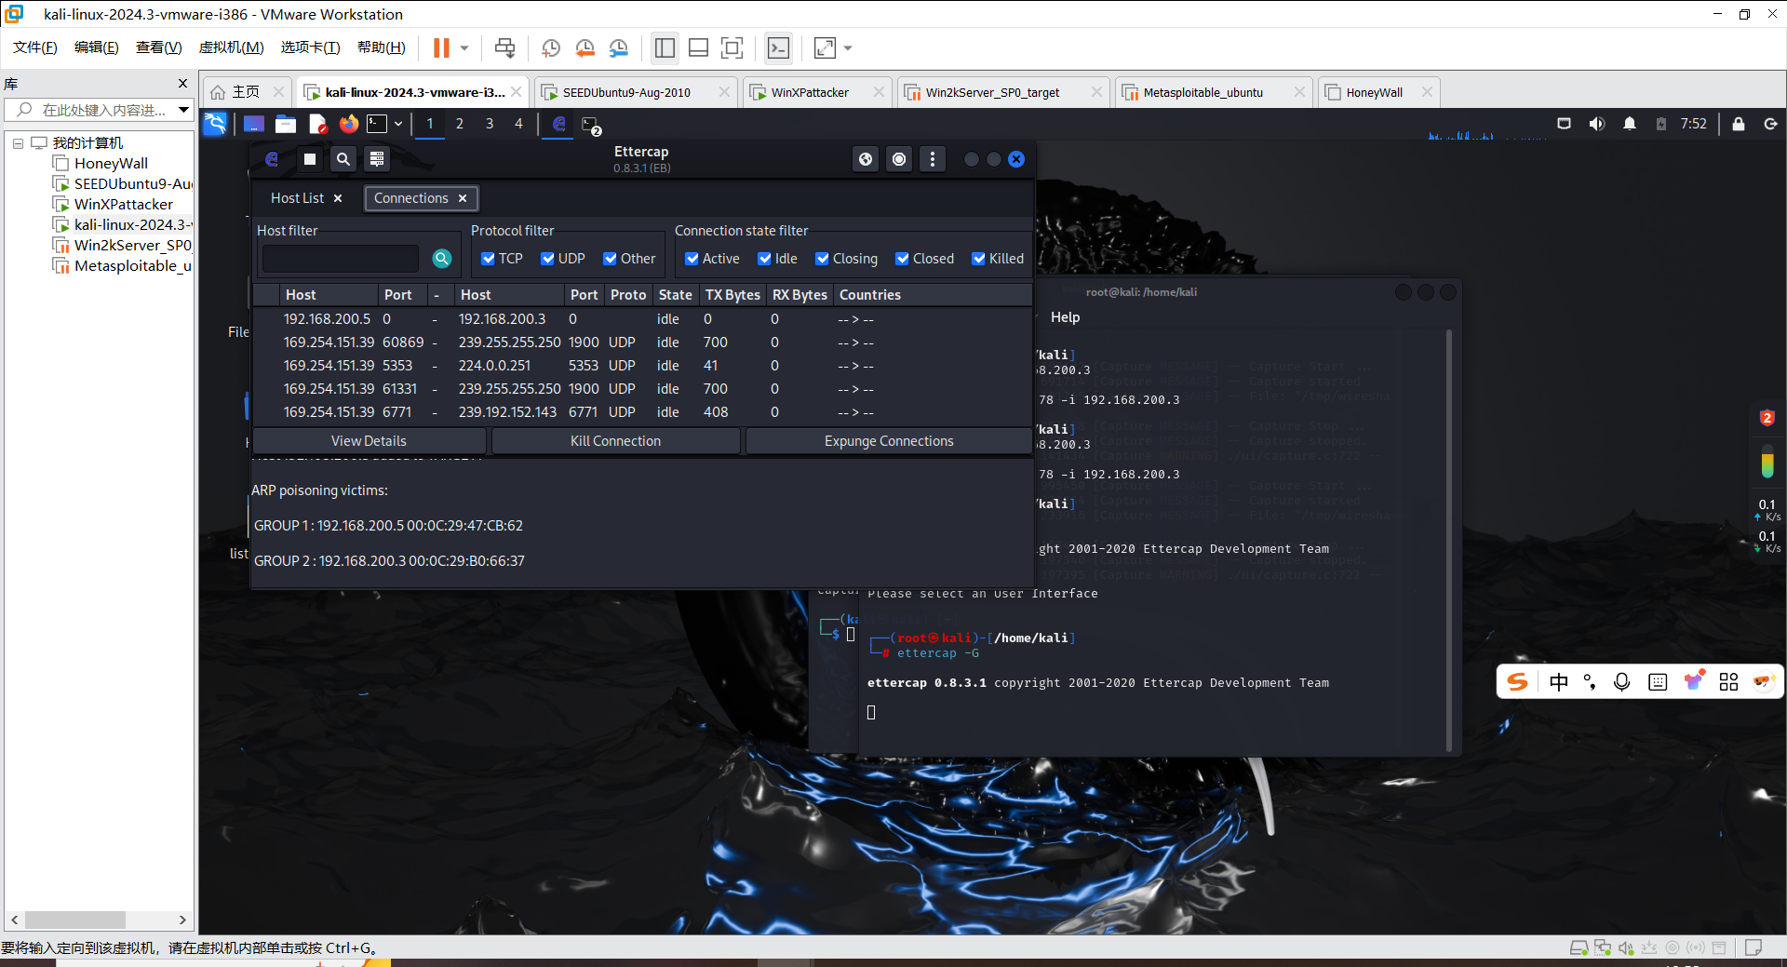This screenshot has width=1787, height=967.
Task: Click the Ettercap logo icon in header
Action: (272, 159)
